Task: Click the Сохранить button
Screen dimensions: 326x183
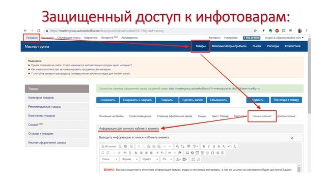Action: [x=107, y=100]
